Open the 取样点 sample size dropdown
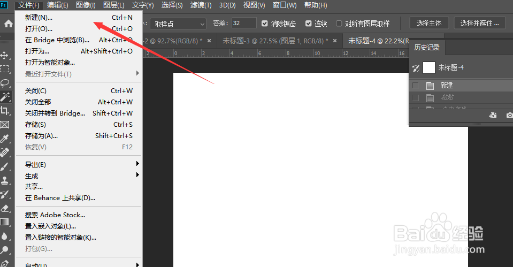The width and height of the screenshot is (513, 267). pyautogui.click(x=178, y=24)
